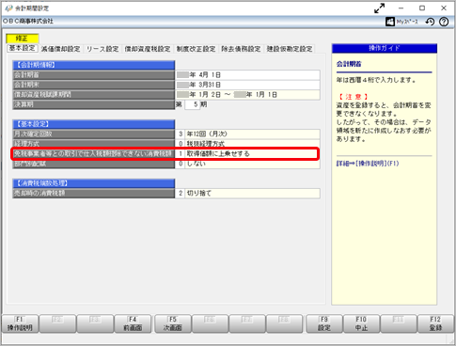Click the 【基本設定】 section header
The image size is (456, 346).
(x=94, y=124)
